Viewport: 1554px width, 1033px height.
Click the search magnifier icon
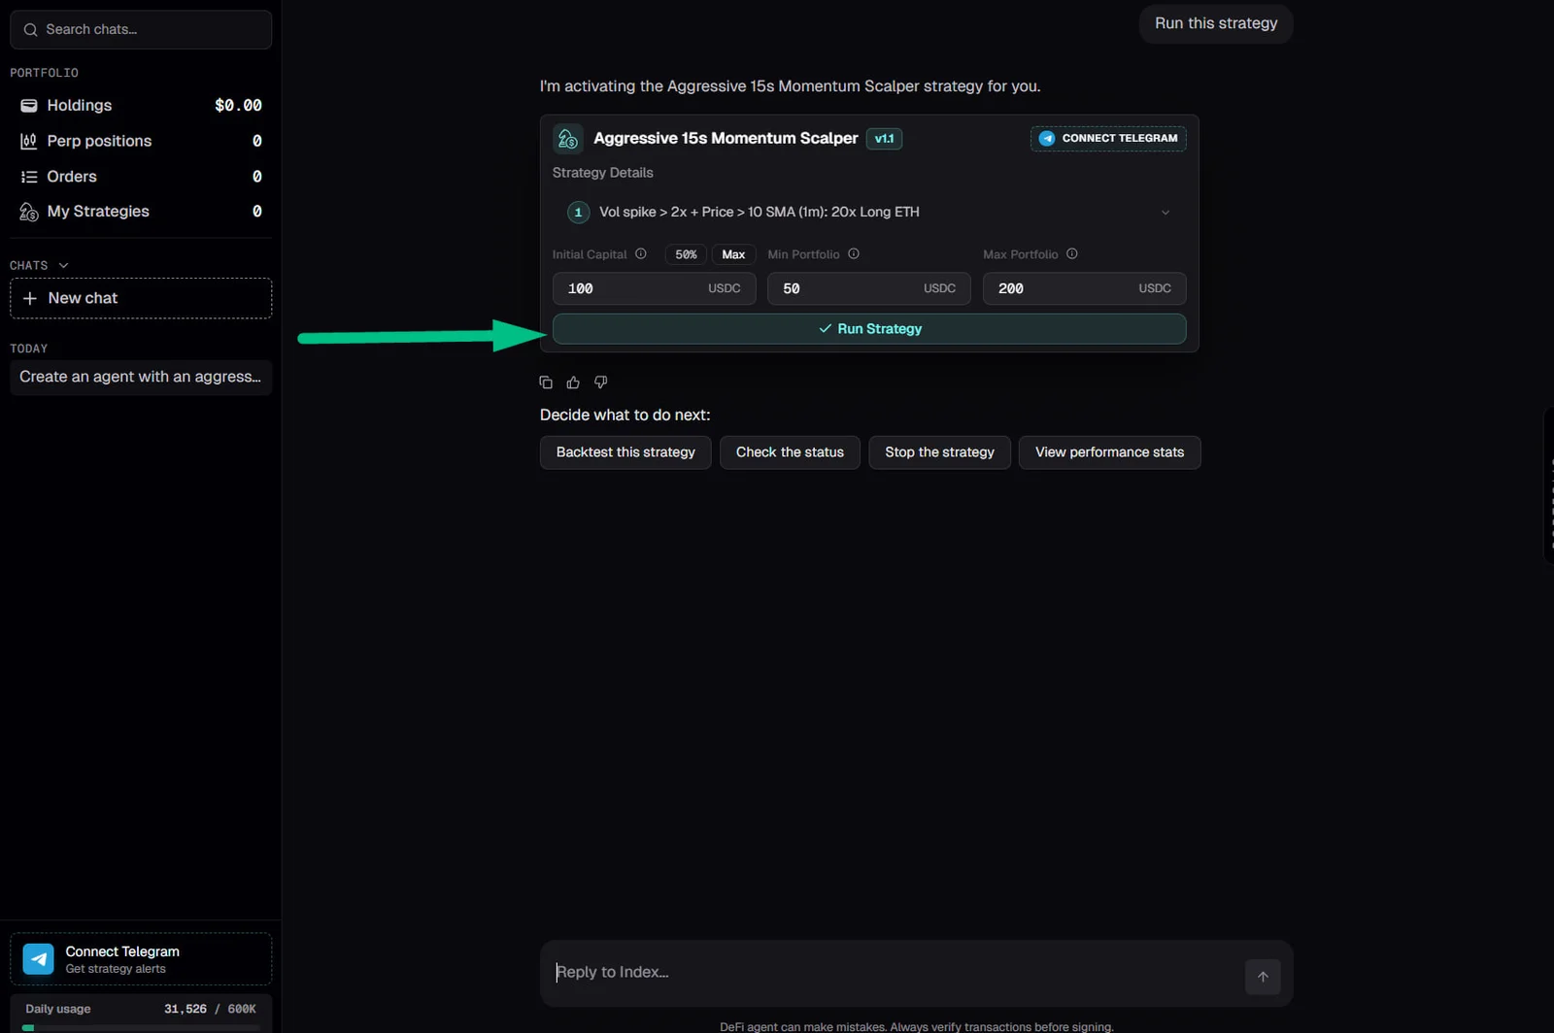tap(30, 30)
